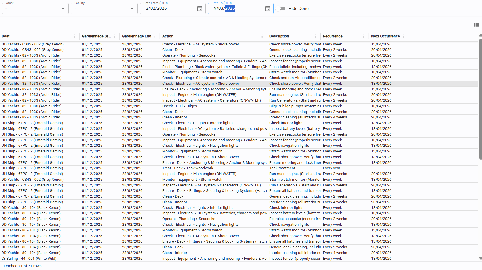482x270 pixels.
Task: Expand the Facility dropdown
Action: click(132, 9)
